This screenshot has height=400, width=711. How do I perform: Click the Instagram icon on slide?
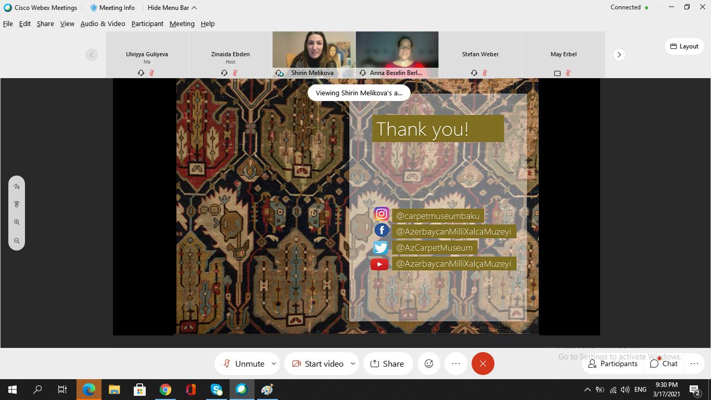point(382,214)
